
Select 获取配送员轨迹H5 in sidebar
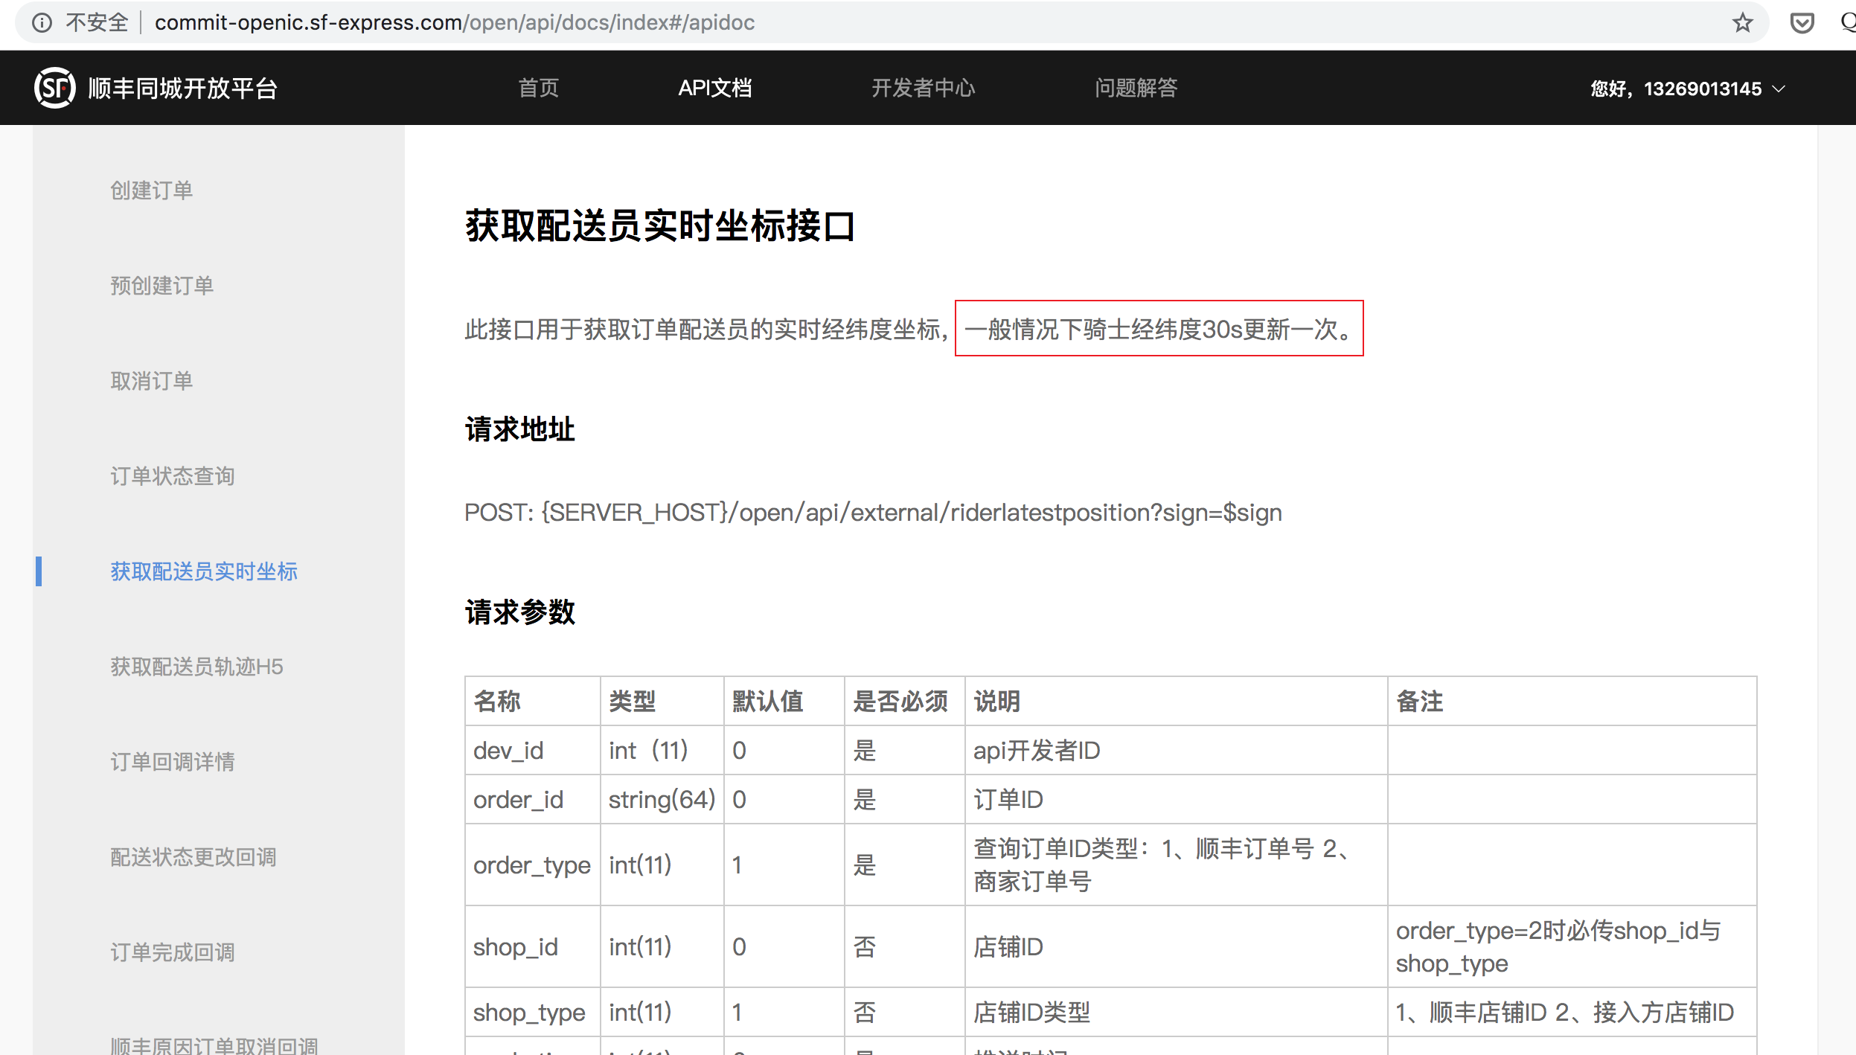point(196,667)
